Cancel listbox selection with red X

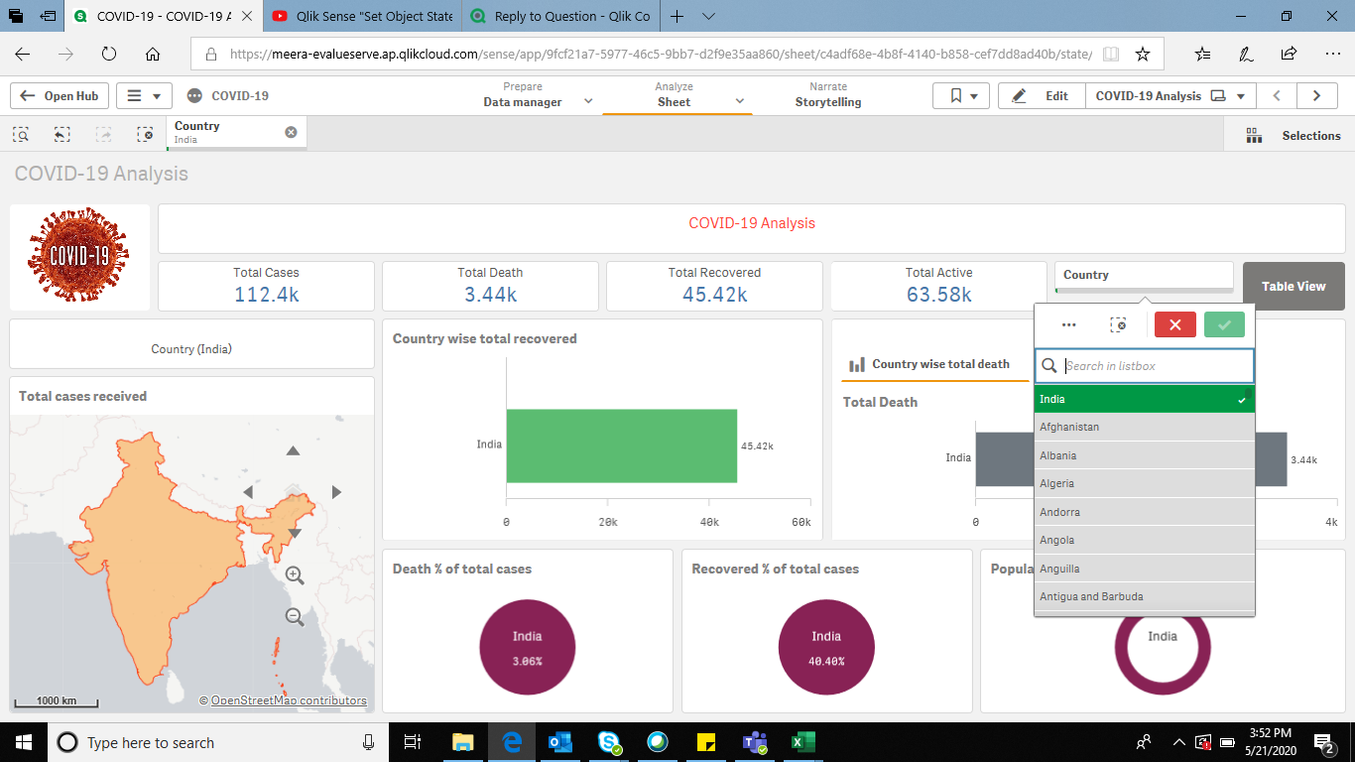(x=1174, y=324)
